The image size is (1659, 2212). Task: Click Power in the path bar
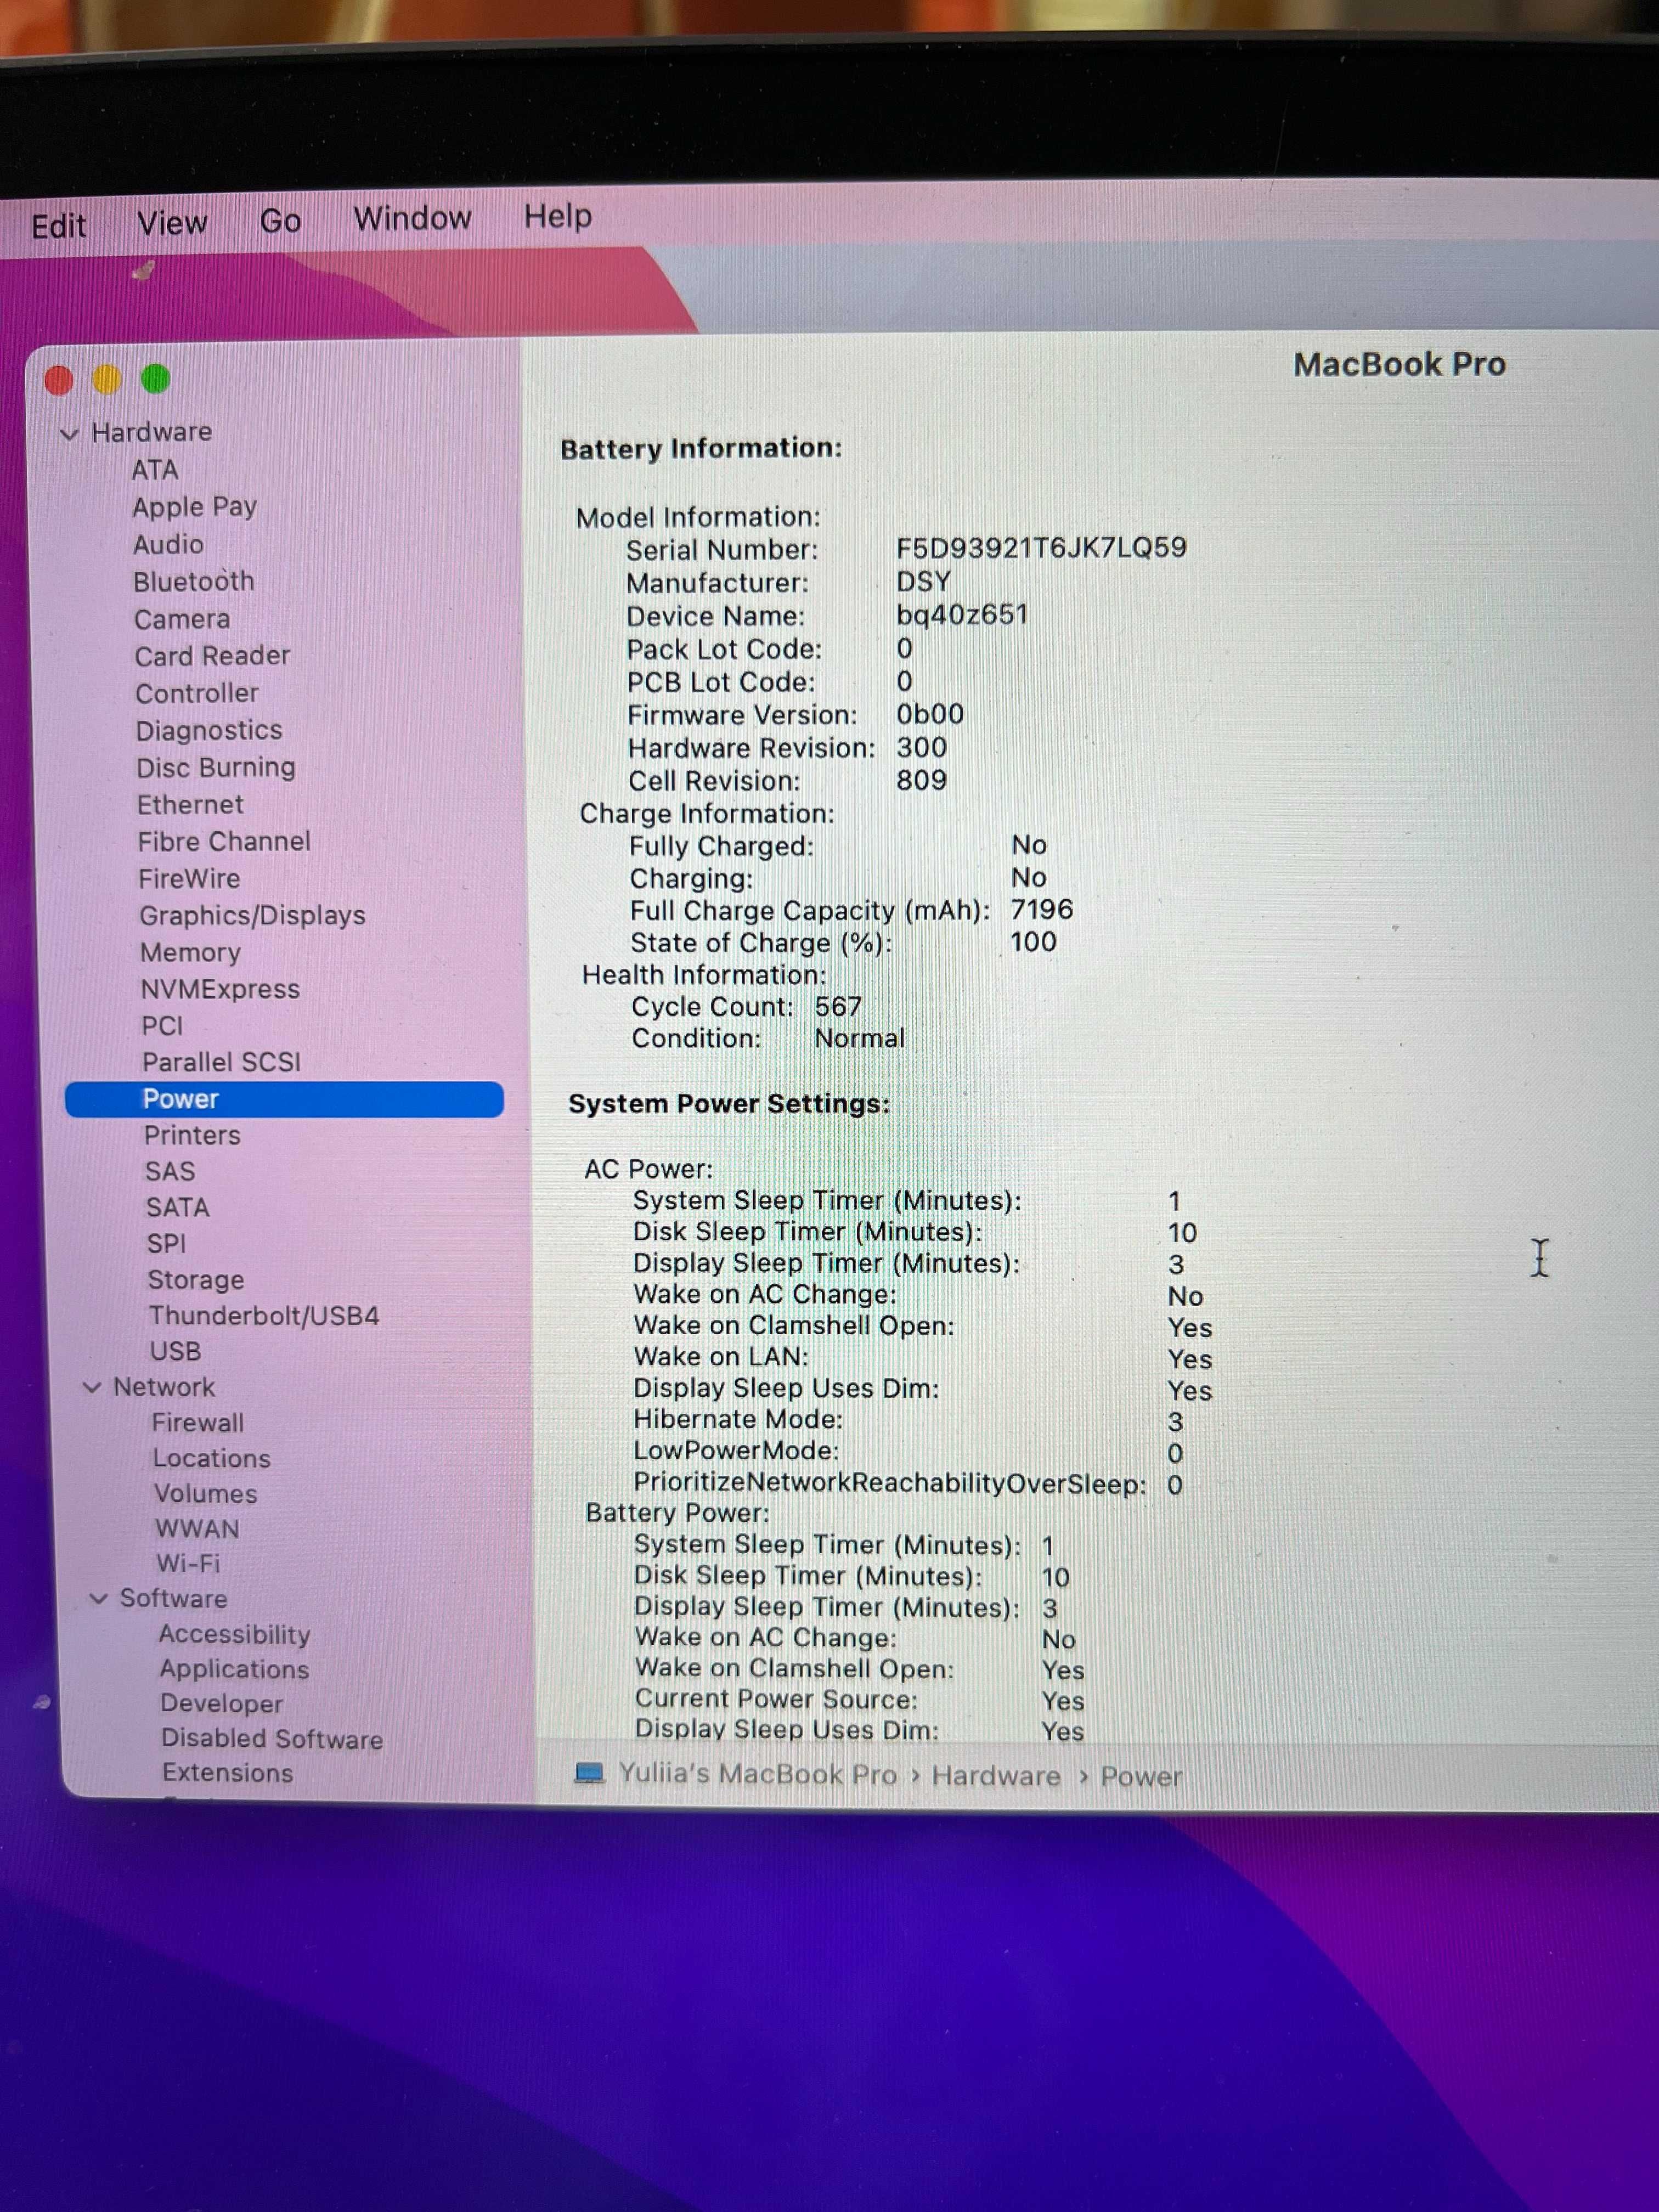point(1141,1776)
